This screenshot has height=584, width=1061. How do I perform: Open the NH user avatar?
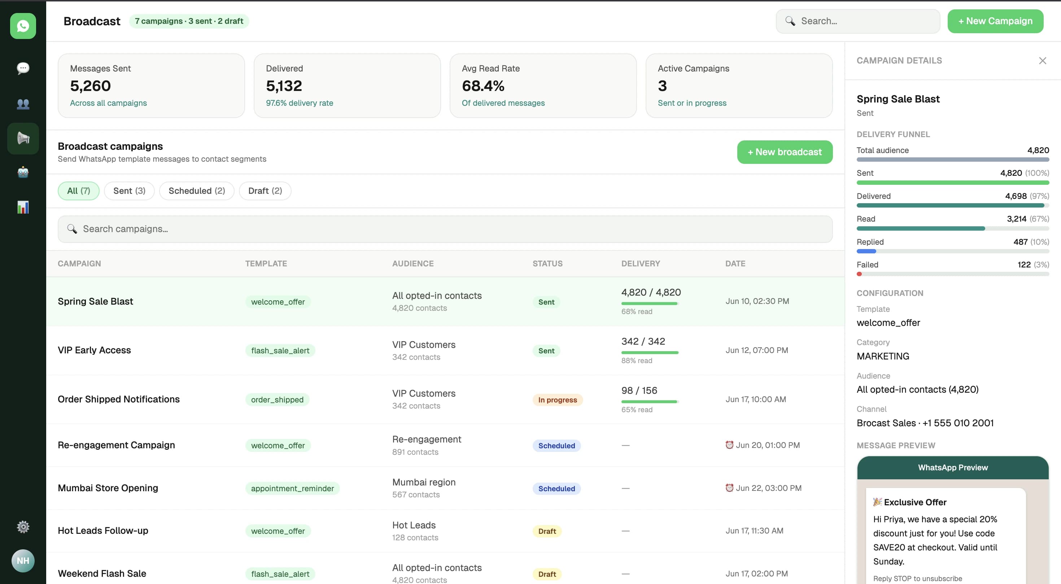pyautogui.click(x=23, y=561)
